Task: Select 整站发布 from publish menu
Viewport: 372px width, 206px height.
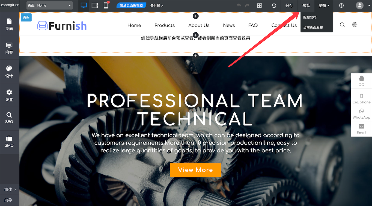Action: [310, 17]
